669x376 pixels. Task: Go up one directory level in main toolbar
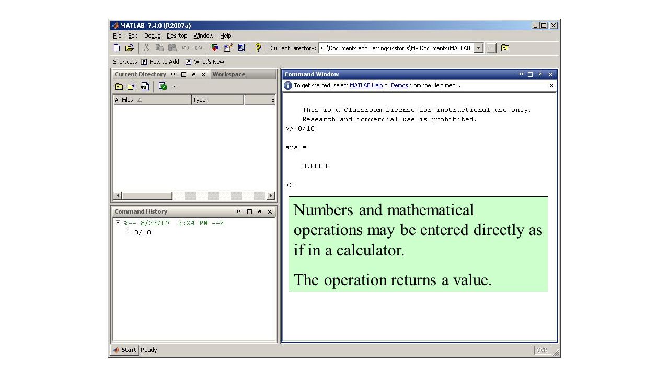click(x=505, y=48)
